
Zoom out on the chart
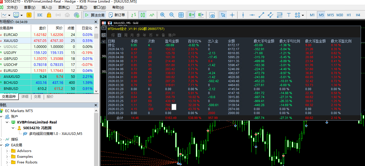tap(172, 15)
